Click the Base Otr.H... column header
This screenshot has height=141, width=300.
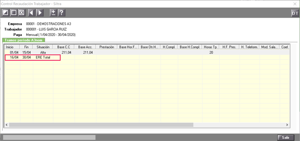tap(149, 47)
